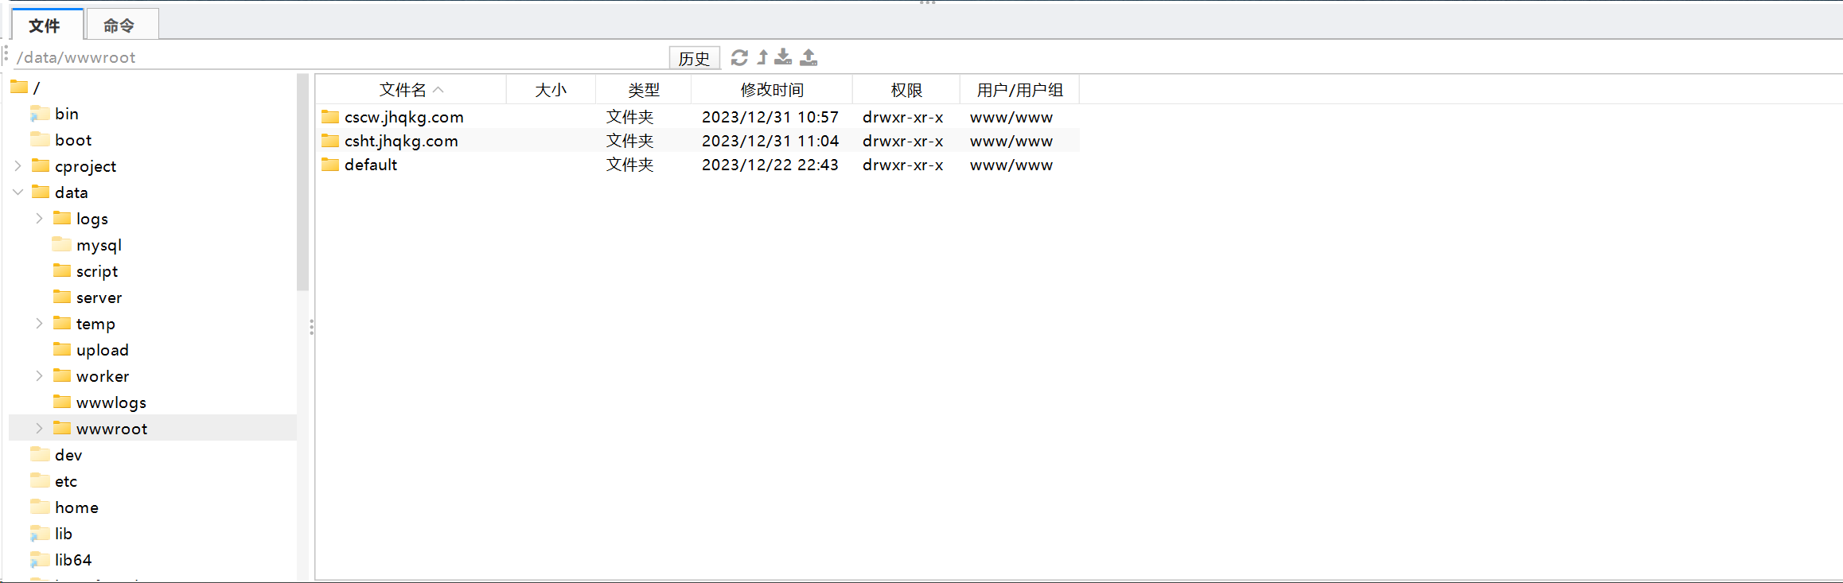Sort by the 文件名 column header

click(x=411, y=90)
